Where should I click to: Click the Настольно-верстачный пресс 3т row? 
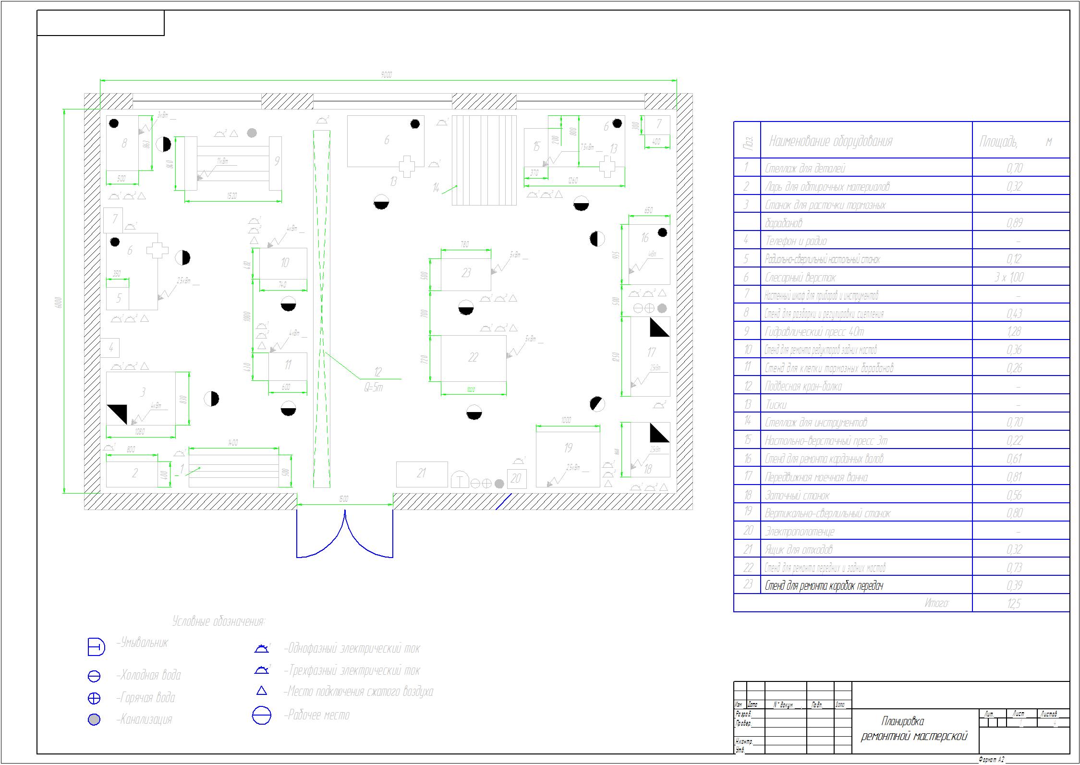pyautogui.click(x=901, y=440)
